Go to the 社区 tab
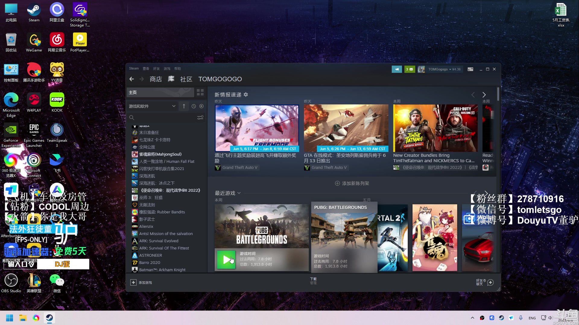The width and height of the screenshot is (579, 325). pyautogui.click(x=186, y=79)
